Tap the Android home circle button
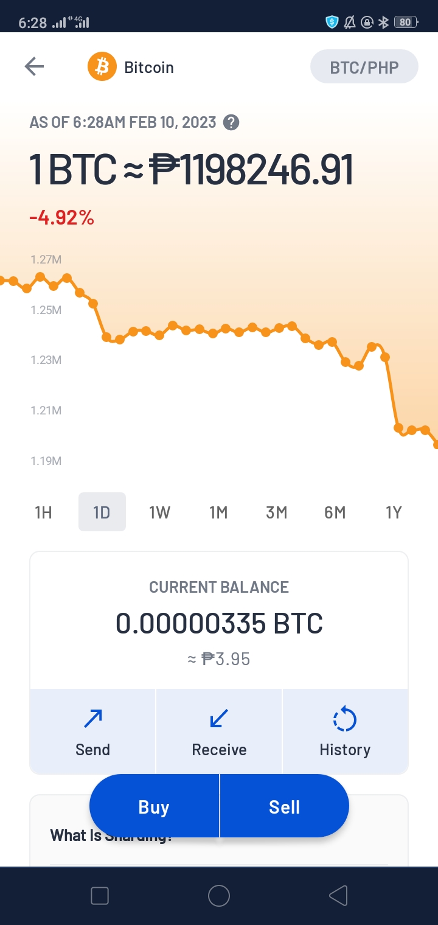Image resolution: width=438 pixels, height=925 pixels. click(x=219, y=896)
